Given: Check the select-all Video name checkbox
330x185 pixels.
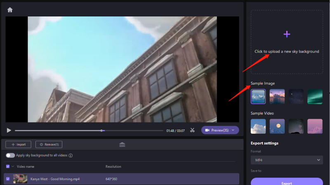Looking at the screenshot, I should click(8, 166).
